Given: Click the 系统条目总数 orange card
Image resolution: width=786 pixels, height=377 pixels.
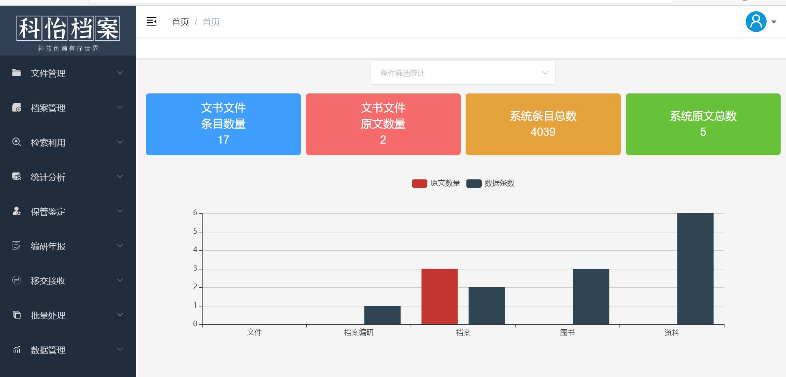Looking at the screenshot, I should click(x=543, y=124).
